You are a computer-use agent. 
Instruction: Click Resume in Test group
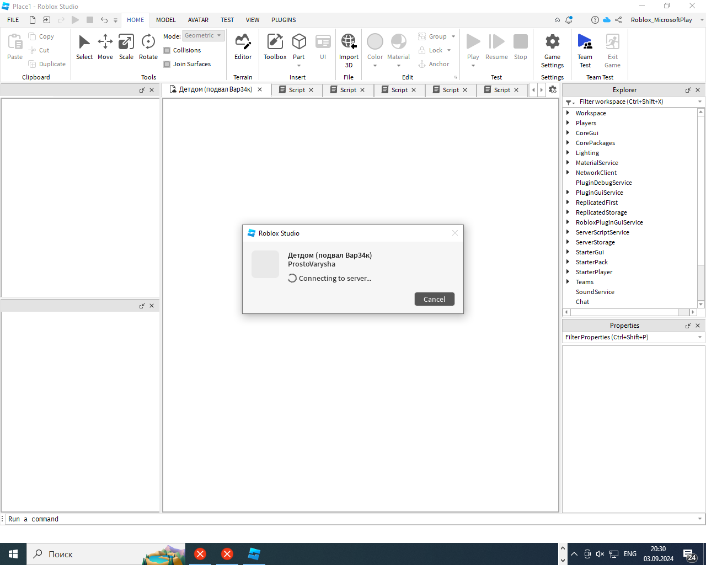point(496,47)
